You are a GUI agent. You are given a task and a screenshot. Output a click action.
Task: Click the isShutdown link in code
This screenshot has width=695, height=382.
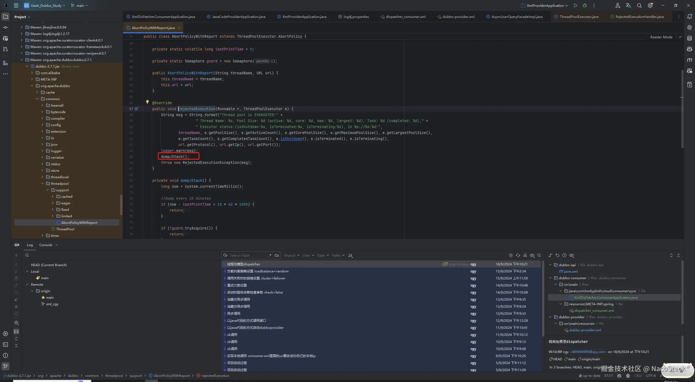point(291,139)
